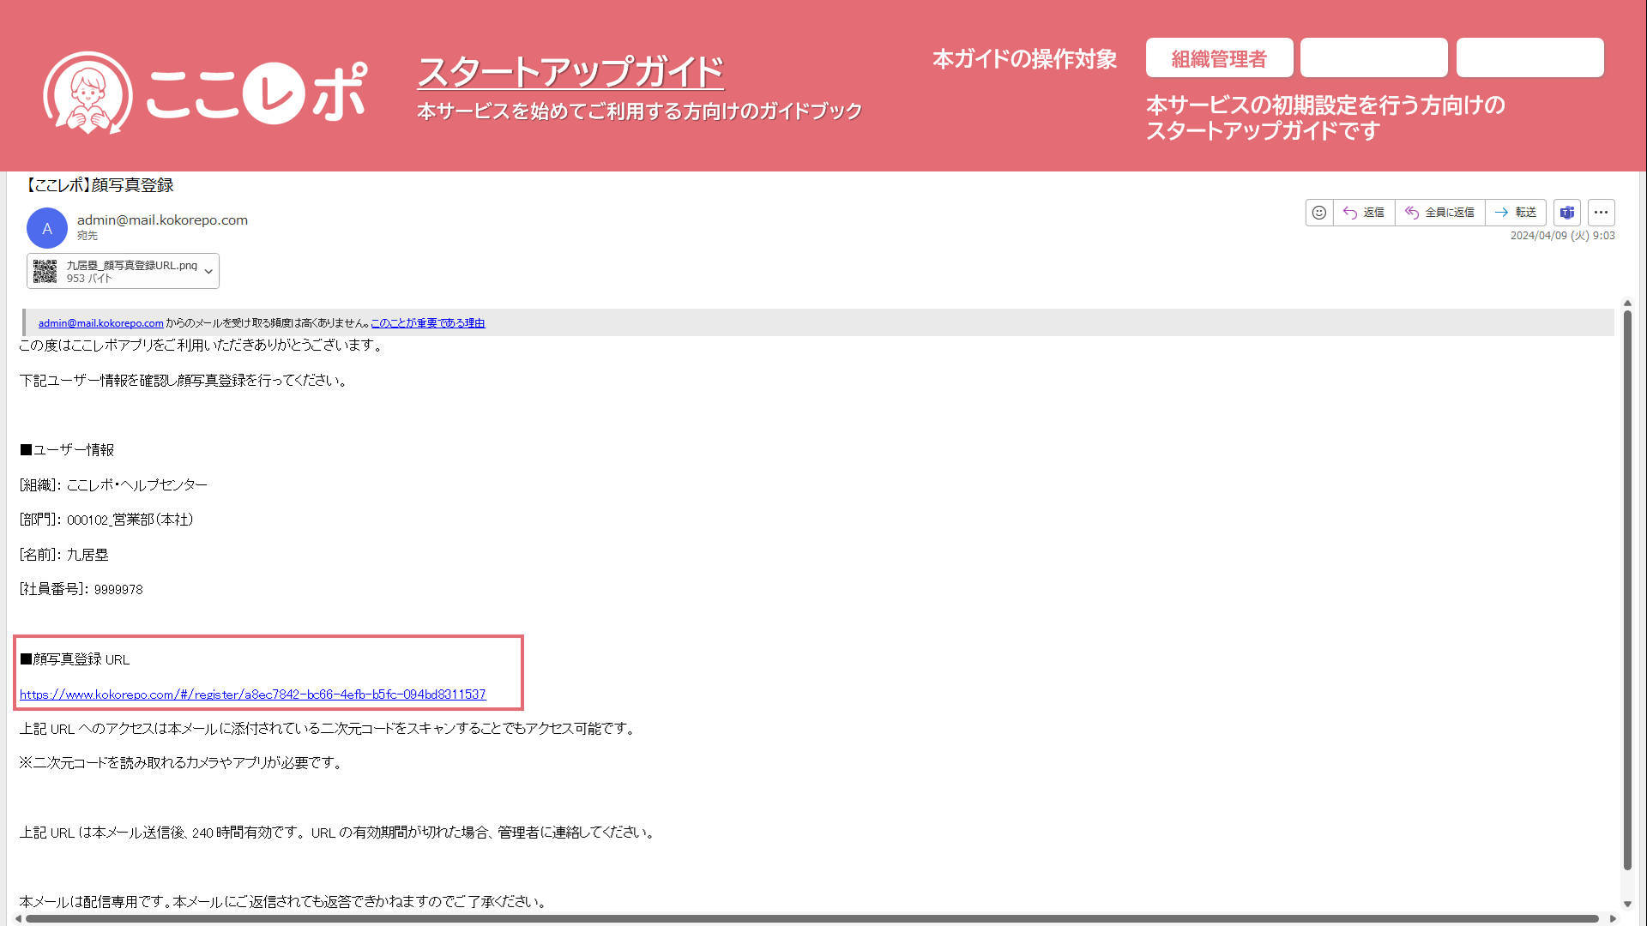
Task: Click the admin@mail.kokorepo.com link in info bar
Action: pyautogui.click(x=100, y=323)
